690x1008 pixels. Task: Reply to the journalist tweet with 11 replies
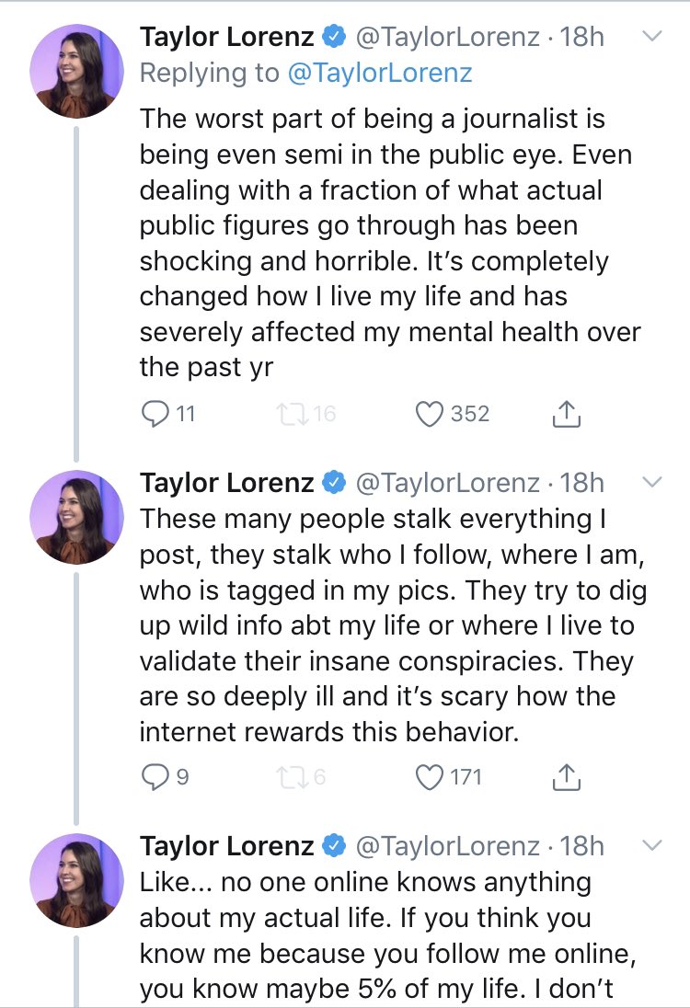pyautogui.click(x=155, y=415)
